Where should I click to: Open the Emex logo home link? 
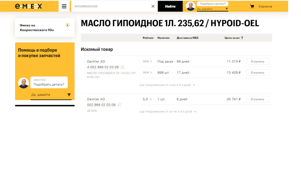(x=29, y=6)
